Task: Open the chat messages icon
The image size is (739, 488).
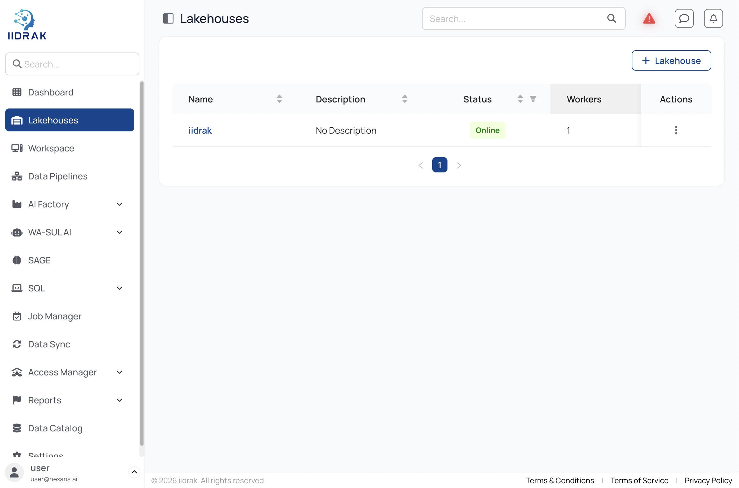Action: (684, 18)
